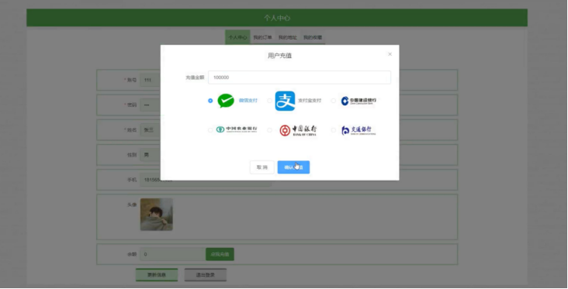This screenshot has height=289, width=568.
Task: Click the China Construction Bank logo
Action: tap(358, 101)
